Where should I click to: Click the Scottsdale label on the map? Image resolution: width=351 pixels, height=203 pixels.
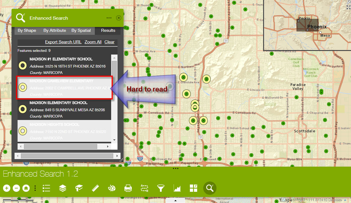305,131
